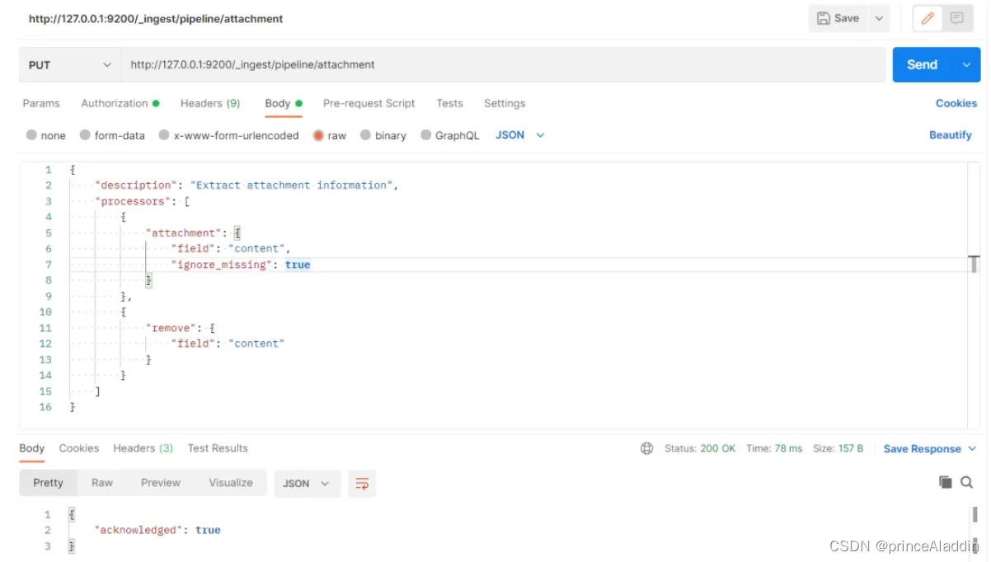991x562 pixels.
Task: Click the network globe icon
Action: 647,448
